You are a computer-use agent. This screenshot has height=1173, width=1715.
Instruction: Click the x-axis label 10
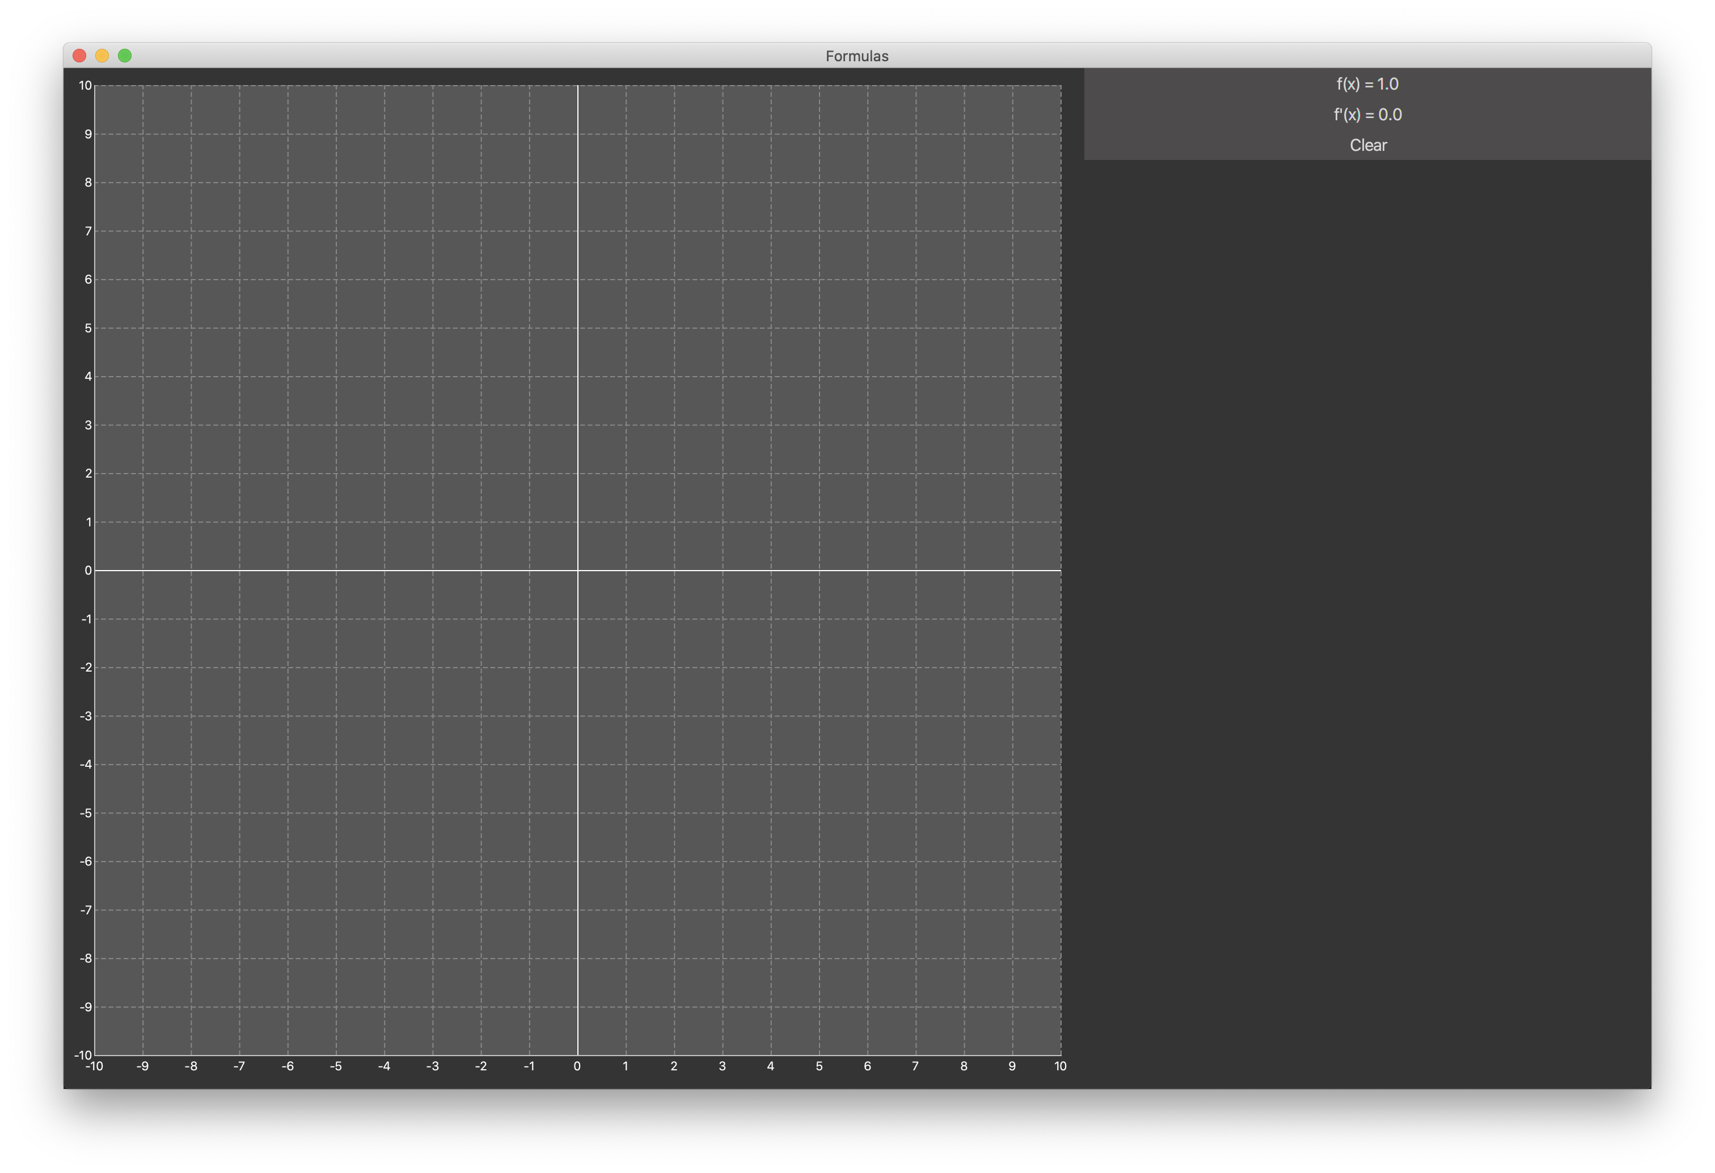[1061, 1066]
